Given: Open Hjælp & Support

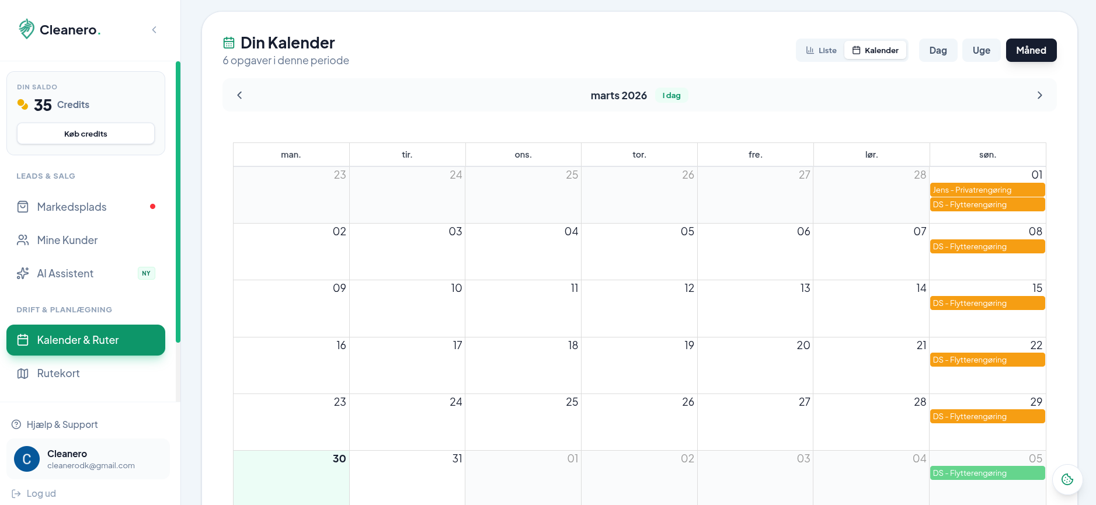Looking at the screenshot, I should pos(62,424).
